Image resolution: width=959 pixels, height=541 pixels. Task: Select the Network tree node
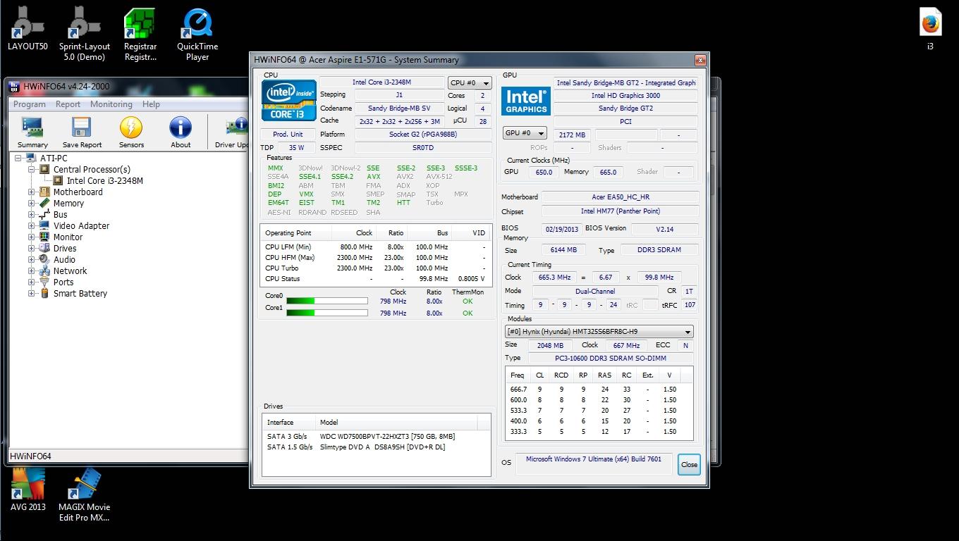[70, 270]
